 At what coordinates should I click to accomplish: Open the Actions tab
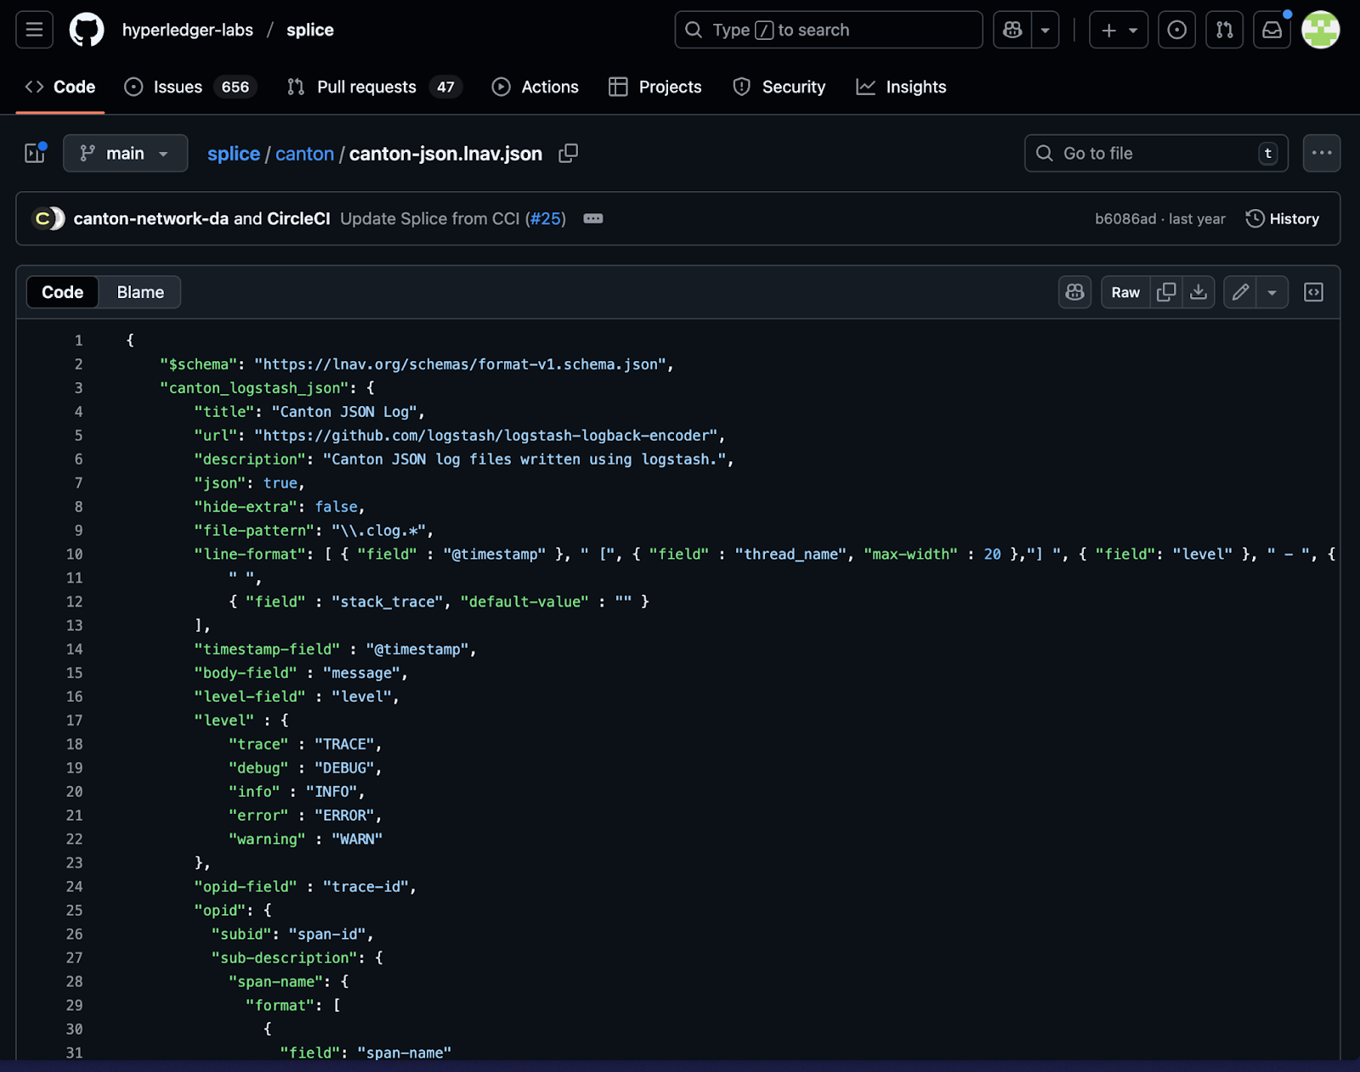pos(535,86)
